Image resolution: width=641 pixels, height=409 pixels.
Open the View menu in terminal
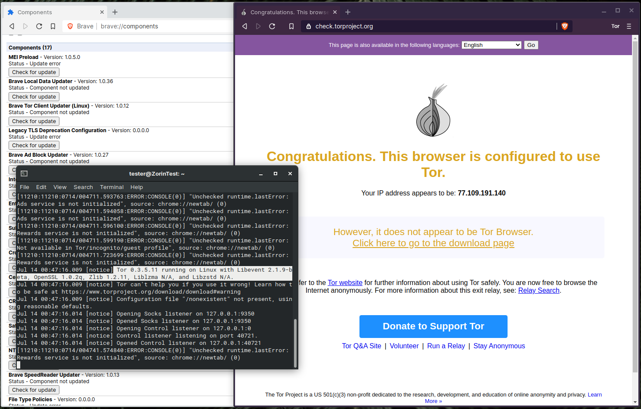(x=60, y=187)
